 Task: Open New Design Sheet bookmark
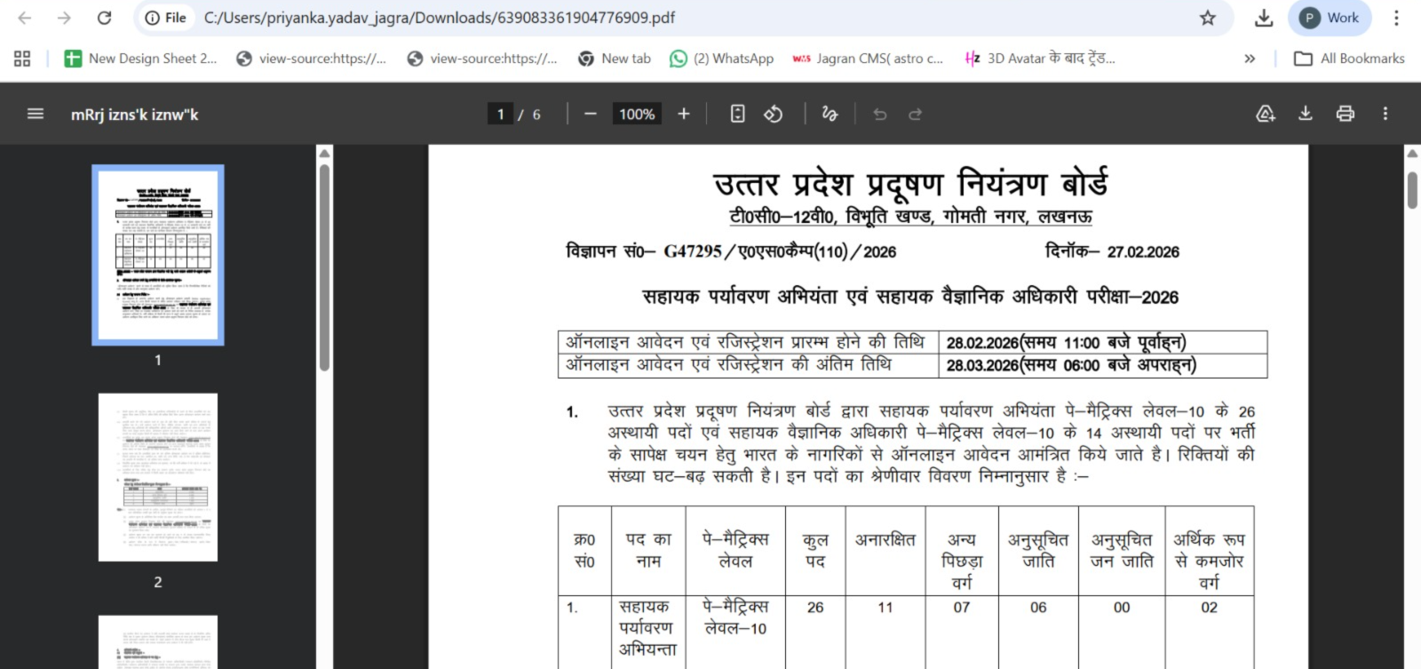click(x=140, y=59)
